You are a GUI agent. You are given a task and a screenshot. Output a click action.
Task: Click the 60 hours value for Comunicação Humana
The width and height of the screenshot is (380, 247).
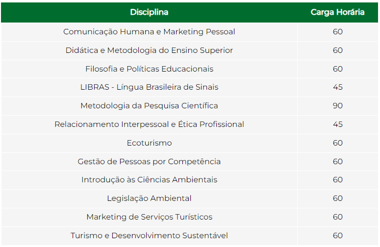click(338, 32)
